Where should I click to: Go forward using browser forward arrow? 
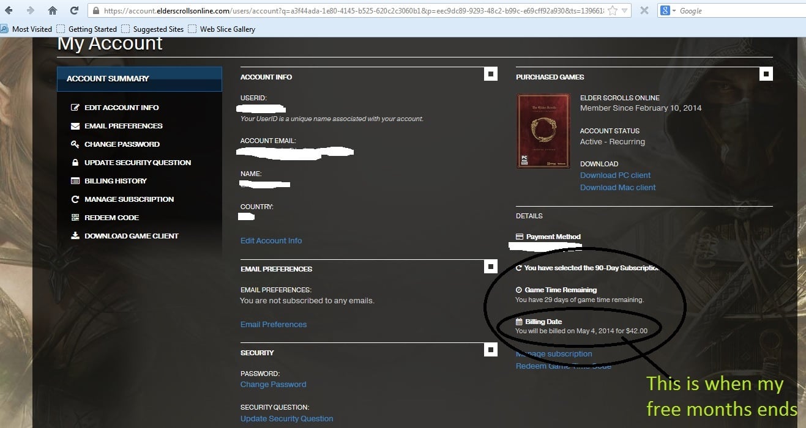30,10
